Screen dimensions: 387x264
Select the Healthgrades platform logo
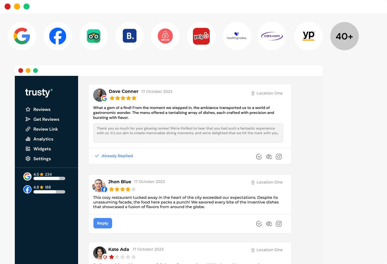[237, 36]
